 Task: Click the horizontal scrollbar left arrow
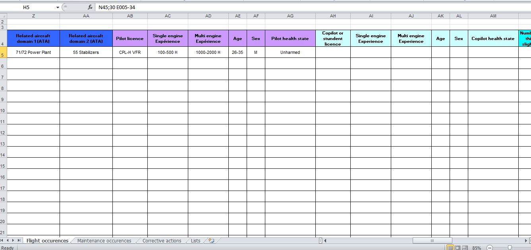coord(325,240)
